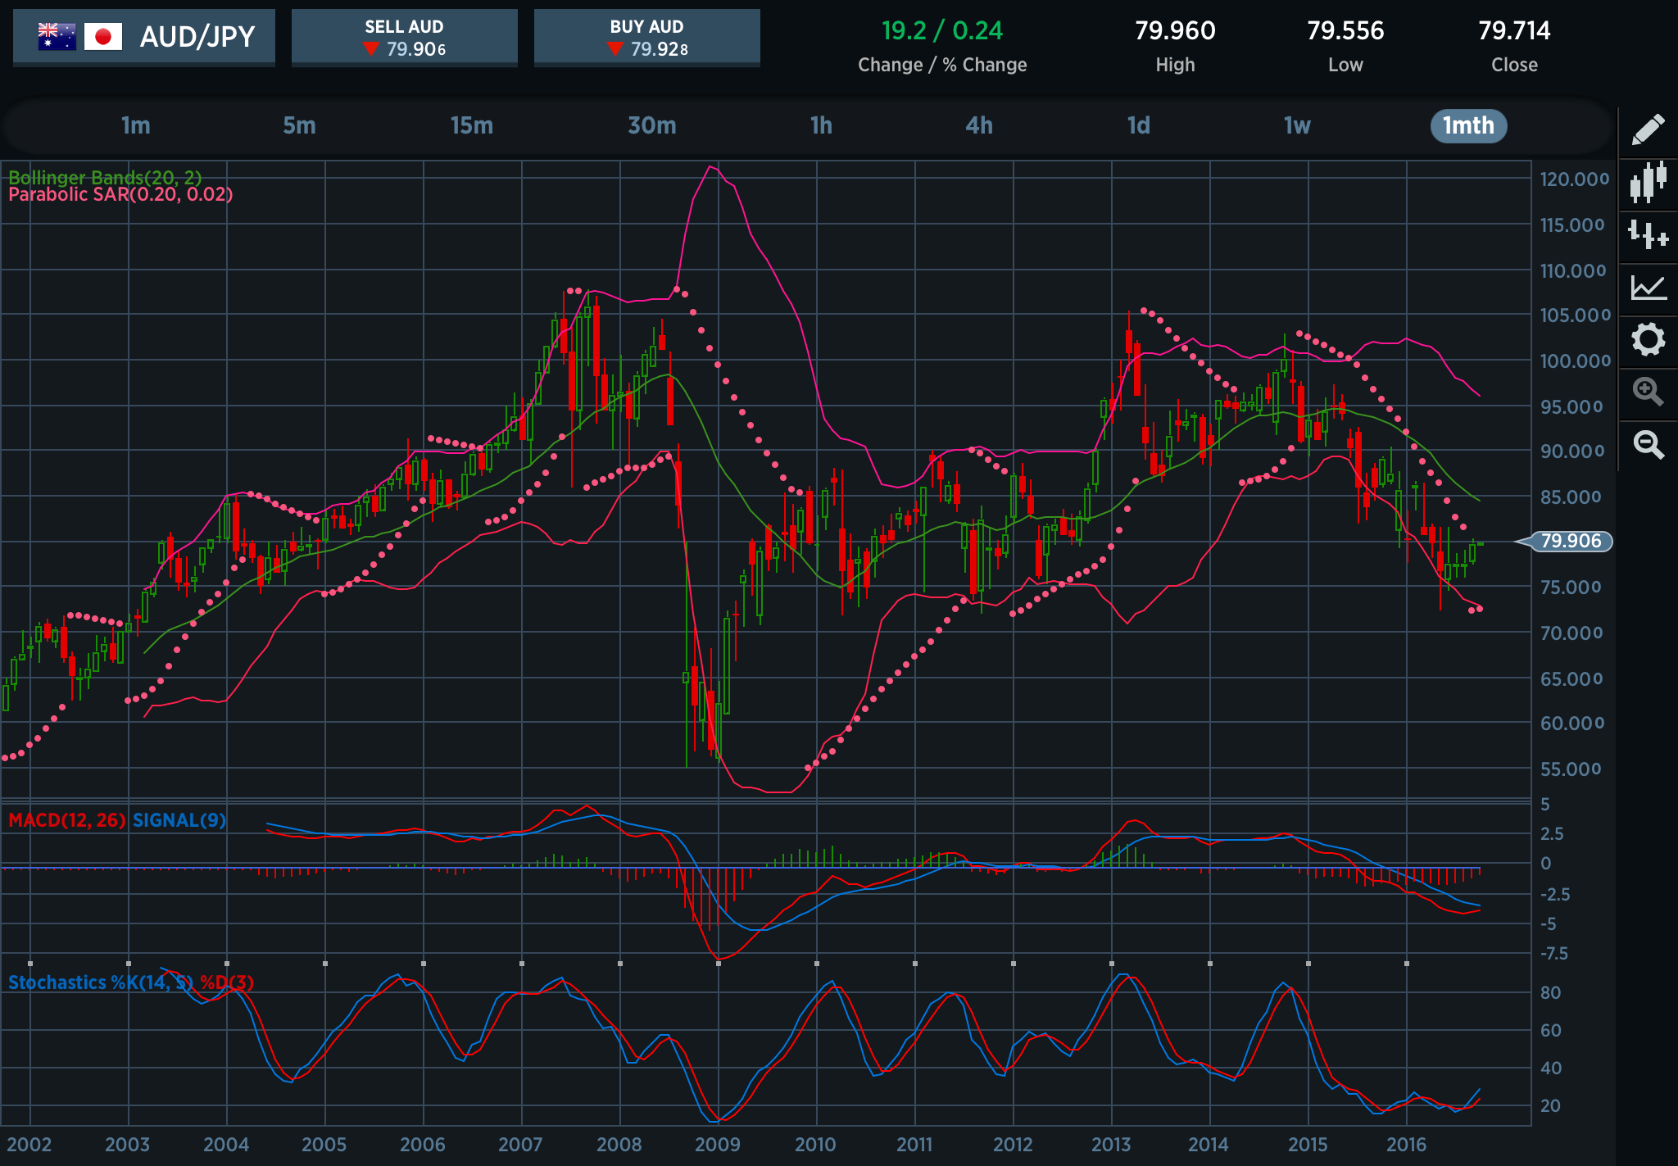The width and height of the screenshot is (1678, 1166).
Task: Open chart settings gear
Action: (1648, 339)
